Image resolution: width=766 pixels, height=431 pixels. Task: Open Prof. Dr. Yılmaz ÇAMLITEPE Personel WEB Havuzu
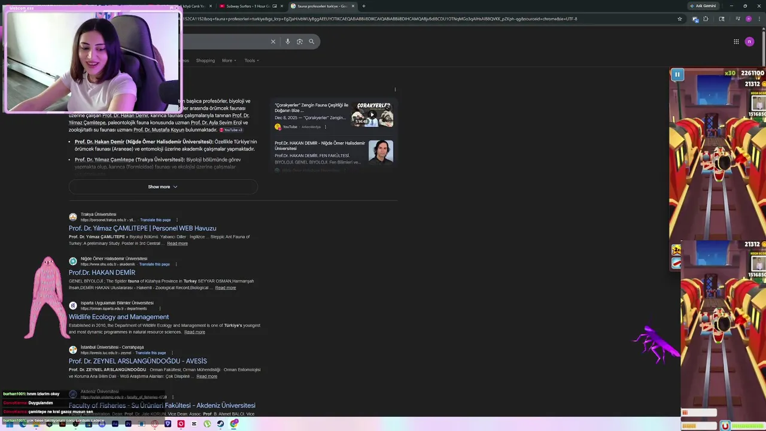(142, 228)
